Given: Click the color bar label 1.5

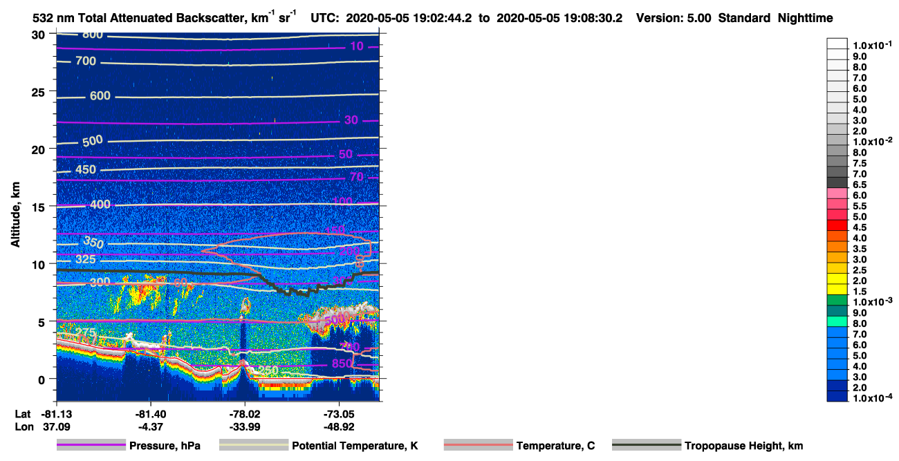Looking at the screenshot, I should pyautogui.click(x=860, y=292).
